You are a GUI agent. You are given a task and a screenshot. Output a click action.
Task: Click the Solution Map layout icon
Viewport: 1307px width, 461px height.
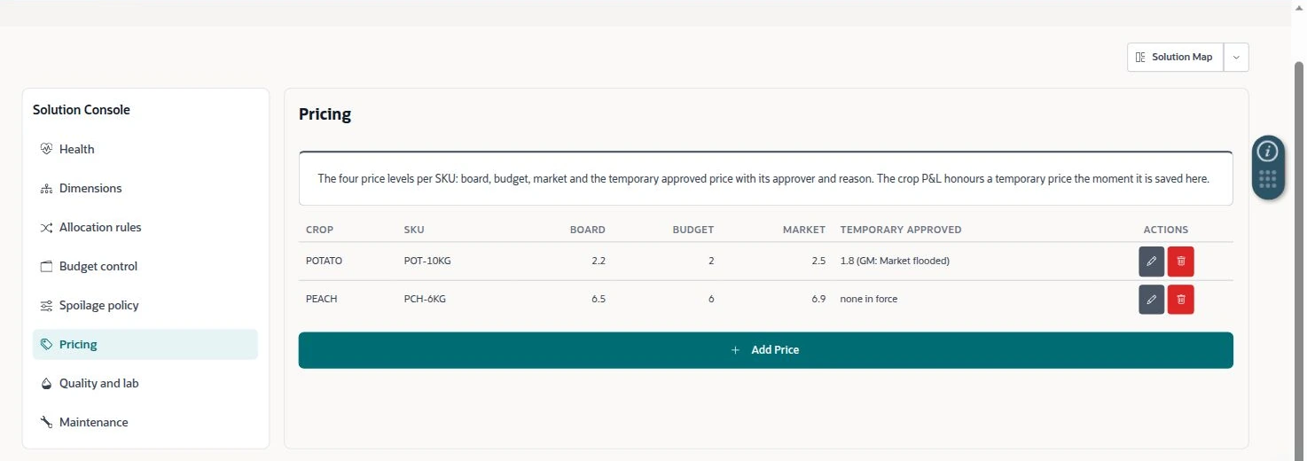point(1140,57)
